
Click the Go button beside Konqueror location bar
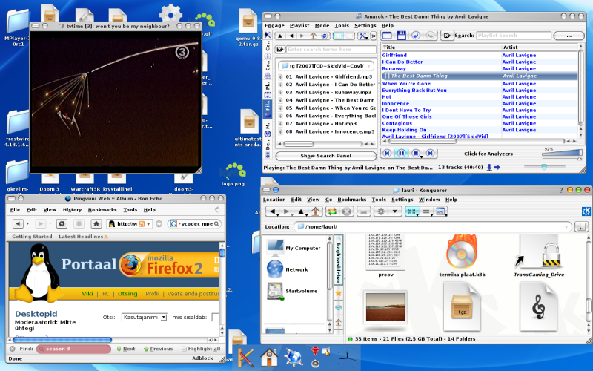[581, 227]
